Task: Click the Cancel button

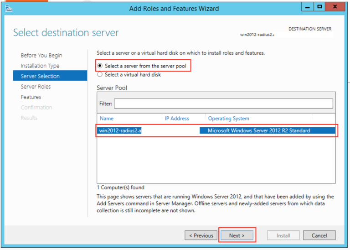Action: [x=319, y=235]
